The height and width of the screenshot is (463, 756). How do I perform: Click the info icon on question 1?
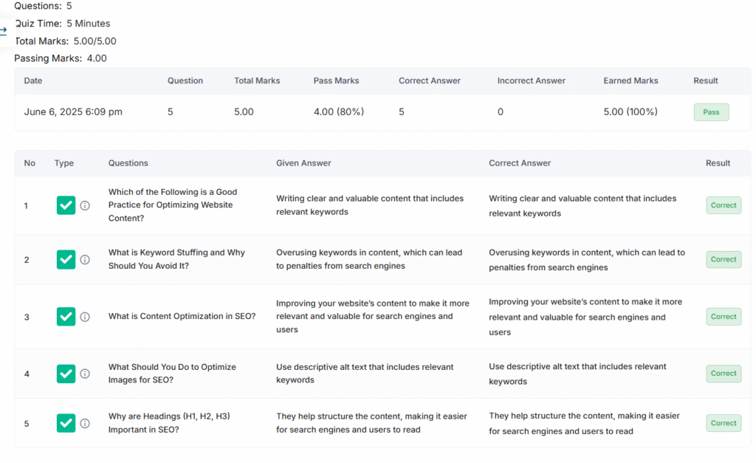tap(85, 205)
